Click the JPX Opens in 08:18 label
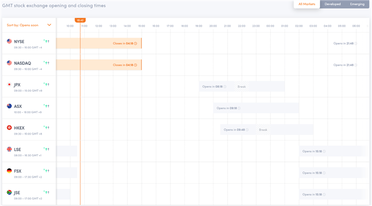This screenshot has width=372, height=206. (x=212, y=87)
